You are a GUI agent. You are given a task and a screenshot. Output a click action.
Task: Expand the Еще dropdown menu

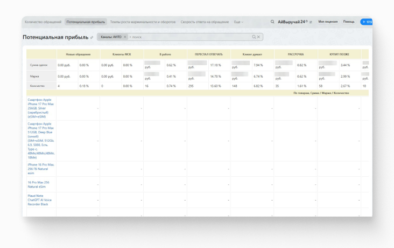238,22
